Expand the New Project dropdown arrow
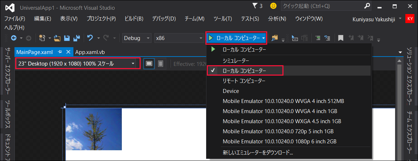Image resolution: width=418 pixels, height=161 pixels. 50,38
